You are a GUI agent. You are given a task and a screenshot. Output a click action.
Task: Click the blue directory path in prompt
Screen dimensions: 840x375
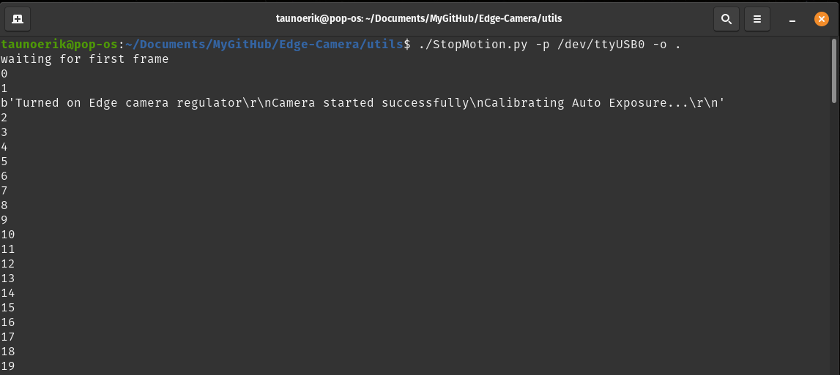tap(264, 45)
